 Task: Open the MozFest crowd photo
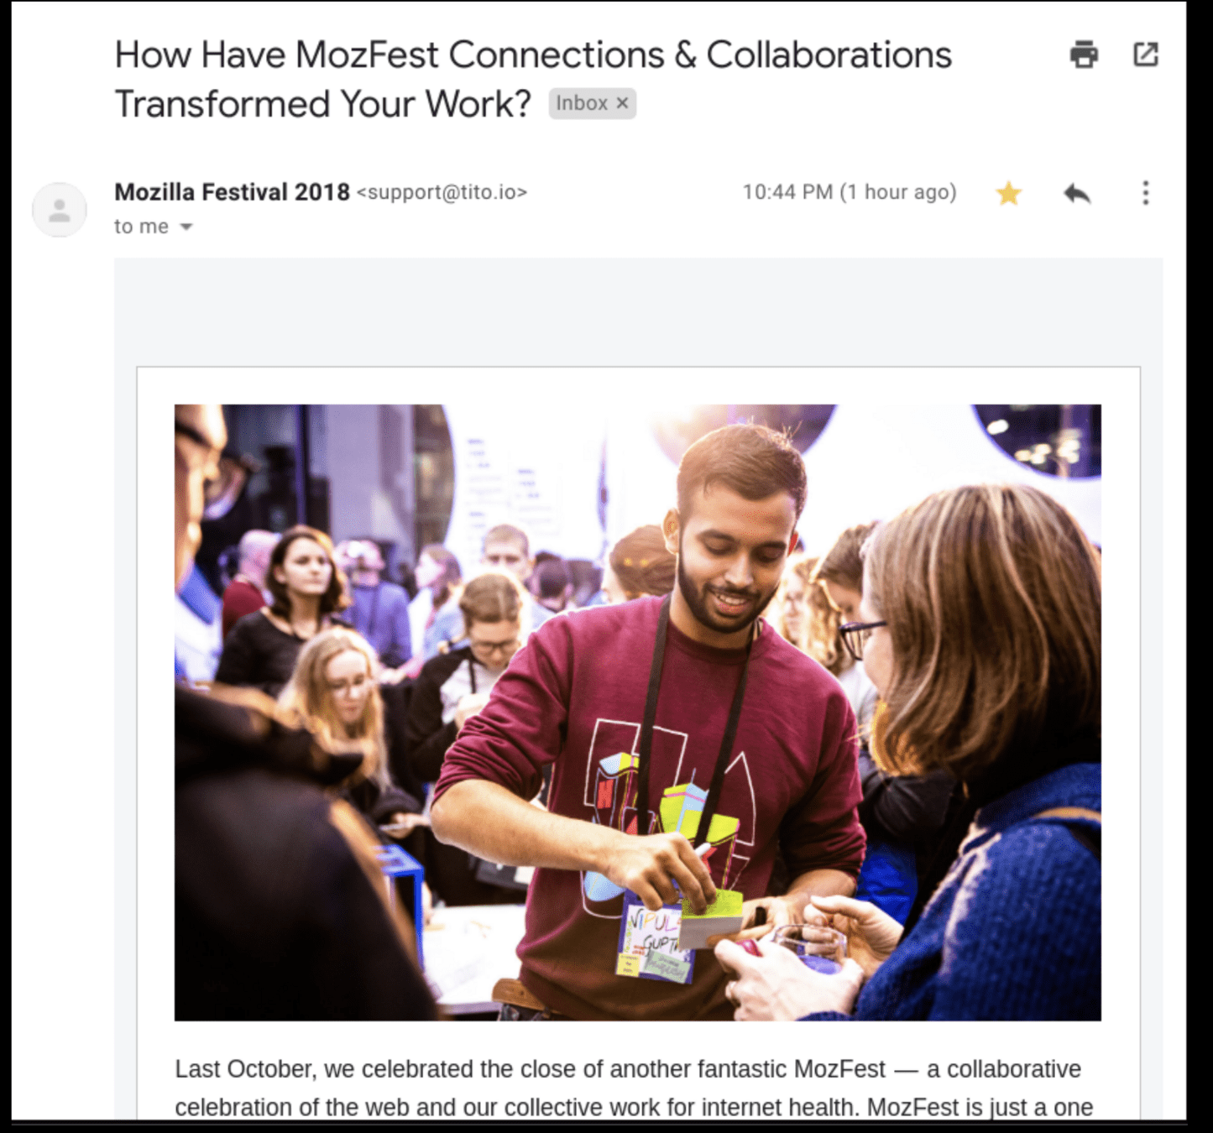point(637,713)
